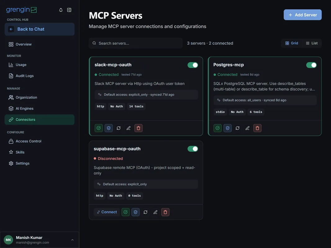
Task: Refresh supabase-mcp-oauth server tools
Action: coord(145,212)
